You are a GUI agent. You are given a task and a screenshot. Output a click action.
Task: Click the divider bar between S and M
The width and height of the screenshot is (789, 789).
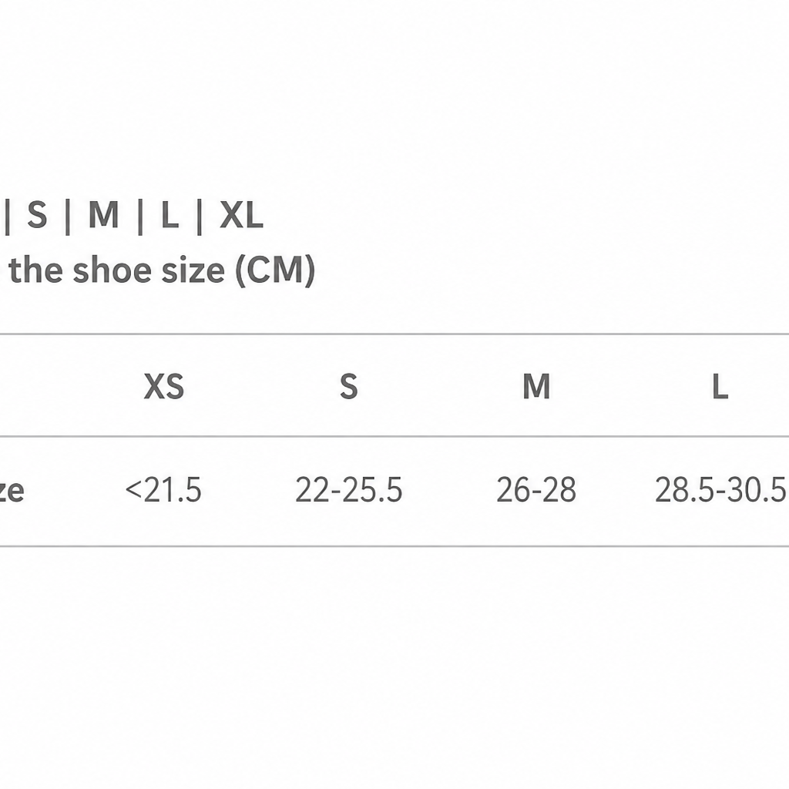[x=68, y=217]
